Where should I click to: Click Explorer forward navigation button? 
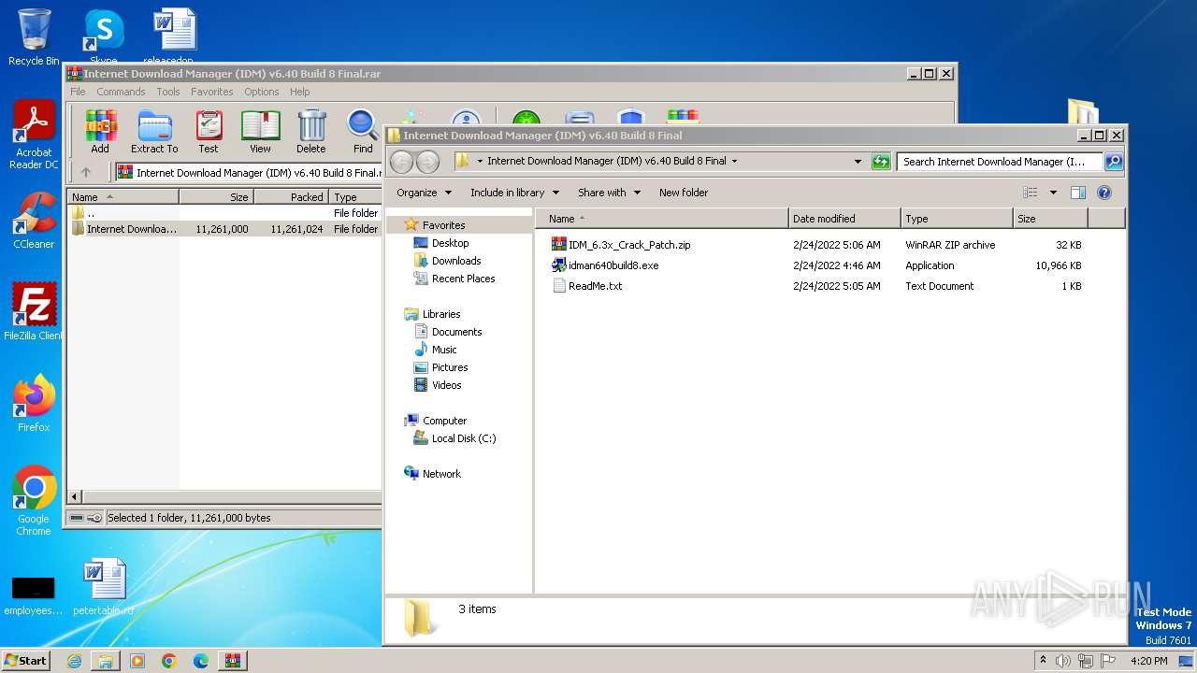(427, 162)
